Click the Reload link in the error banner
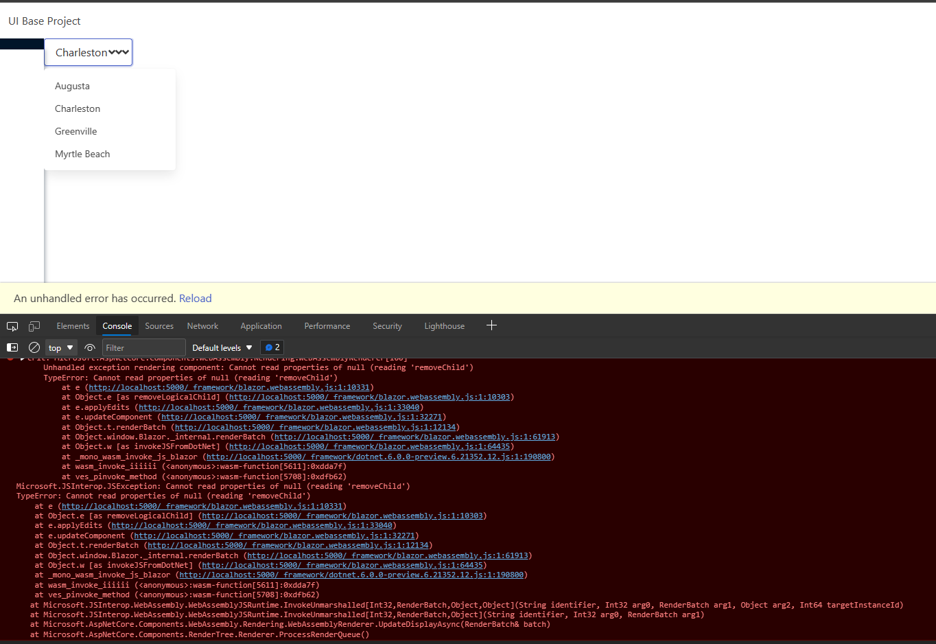This screenshot has width=936, height=644. click(195, 298)
